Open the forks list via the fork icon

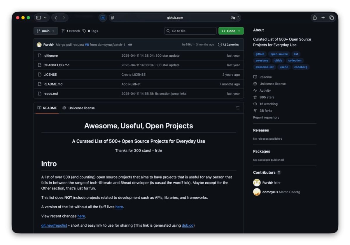click(x=255, y=111)
